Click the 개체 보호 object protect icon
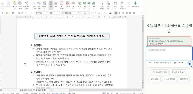Viewport: 193px width, 94px height. [x=108, y=3]
